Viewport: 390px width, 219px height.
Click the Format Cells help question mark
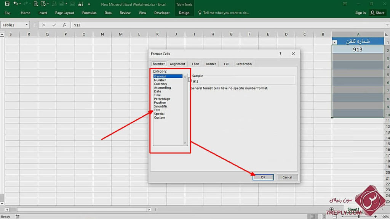(280, 53)
